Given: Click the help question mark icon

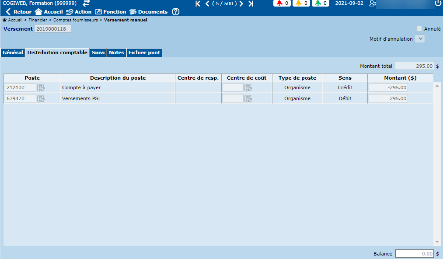Looking at the screenshot, I should point(175,12).
